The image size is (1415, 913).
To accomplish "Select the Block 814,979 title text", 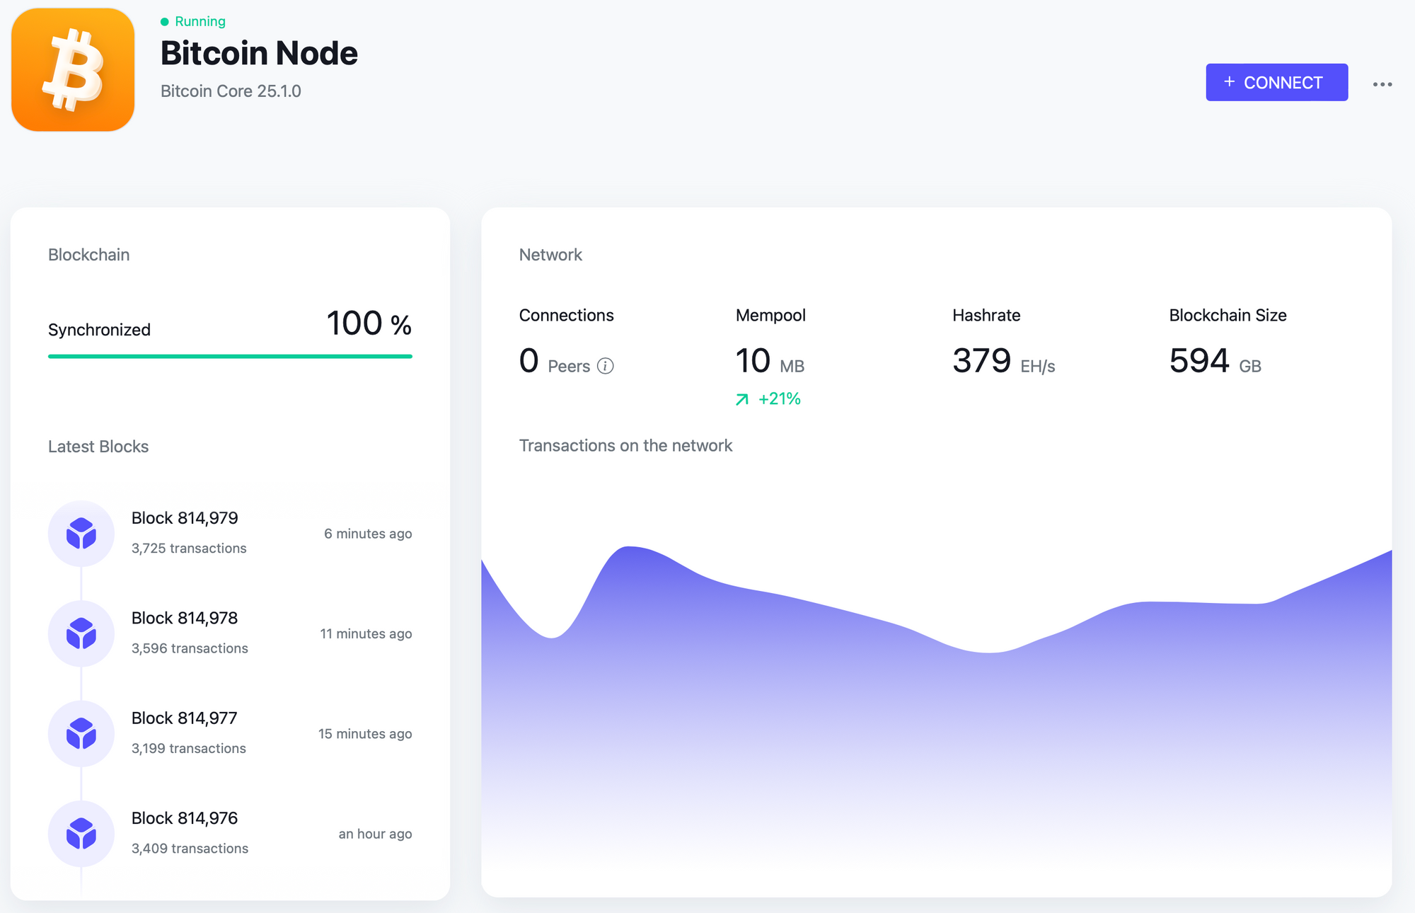I will (185, 518).
